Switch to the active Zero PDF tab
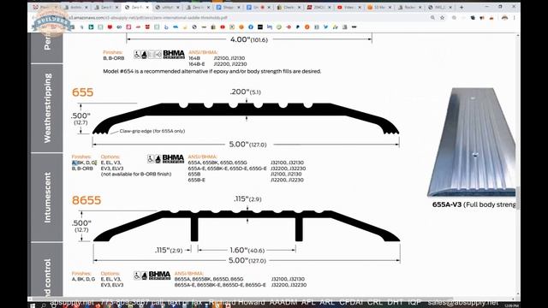The height and width of the screenshot is (308, 548). pyautogui.click(x=137, y=7)
